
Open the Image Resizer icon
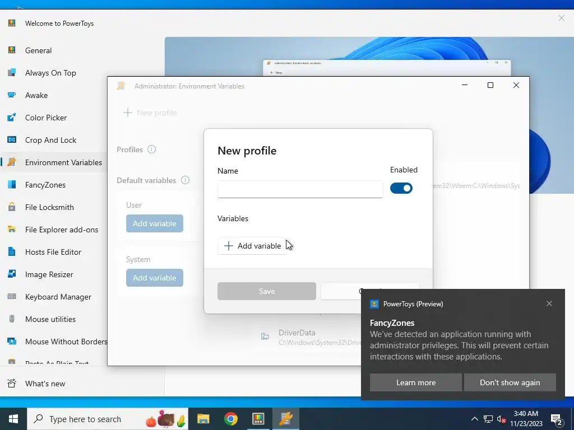(x=12, y=274)
